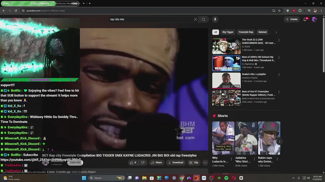Viewport: 325px width, 182px height.
Task: Open options for Hot 97 Freestyles video
Action: (x=279, y=92)
